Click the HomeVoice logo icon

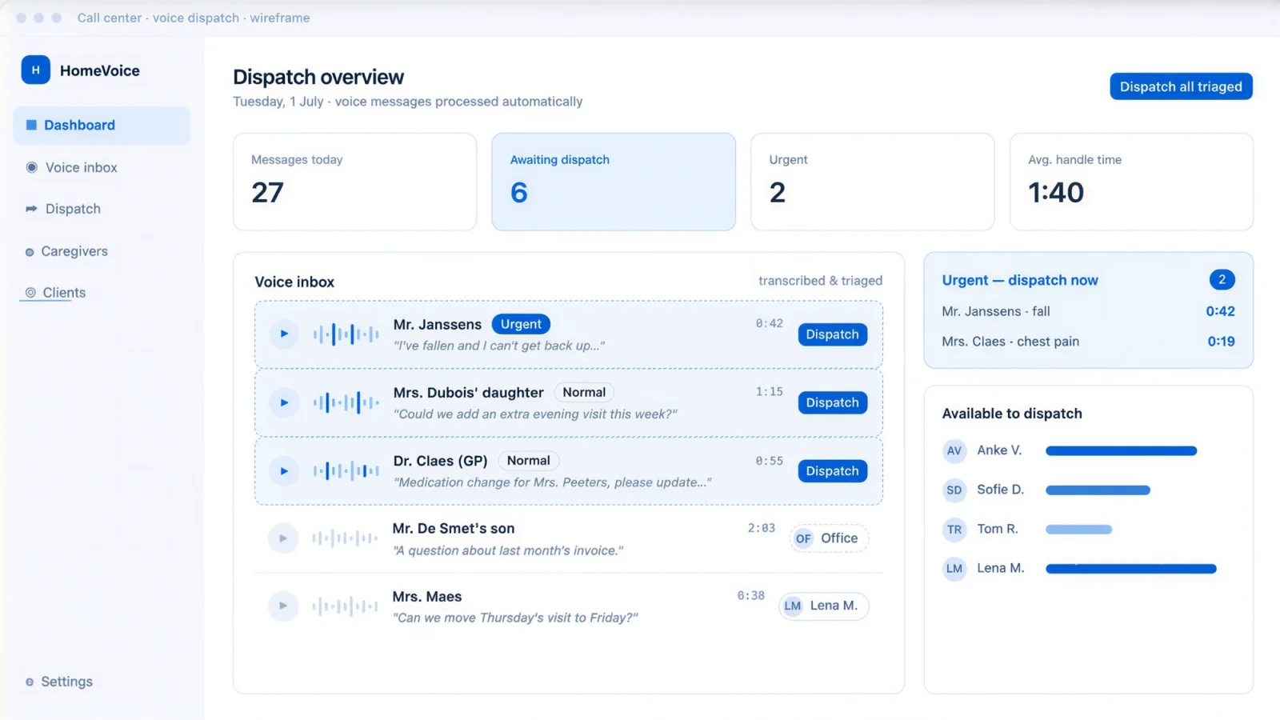tap(35, 70)
